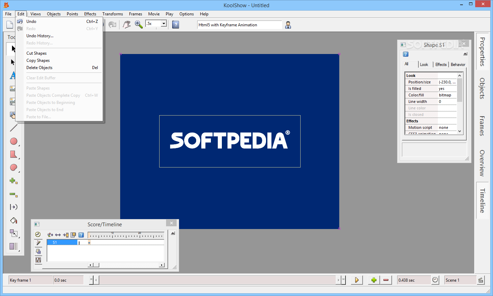Click the New document toolbar icon
The height and width of the screenshot is (296, 493).
coord(10,25)
